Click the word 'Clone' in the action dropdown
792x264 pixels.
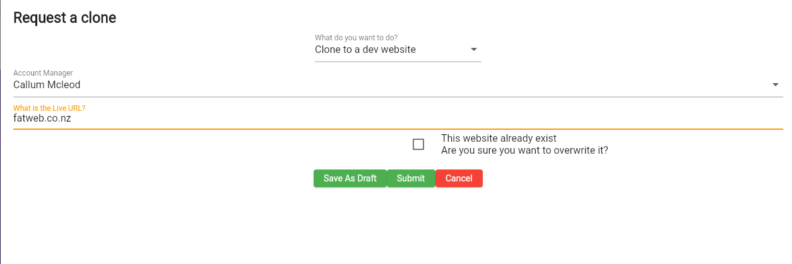pos(328,50)
